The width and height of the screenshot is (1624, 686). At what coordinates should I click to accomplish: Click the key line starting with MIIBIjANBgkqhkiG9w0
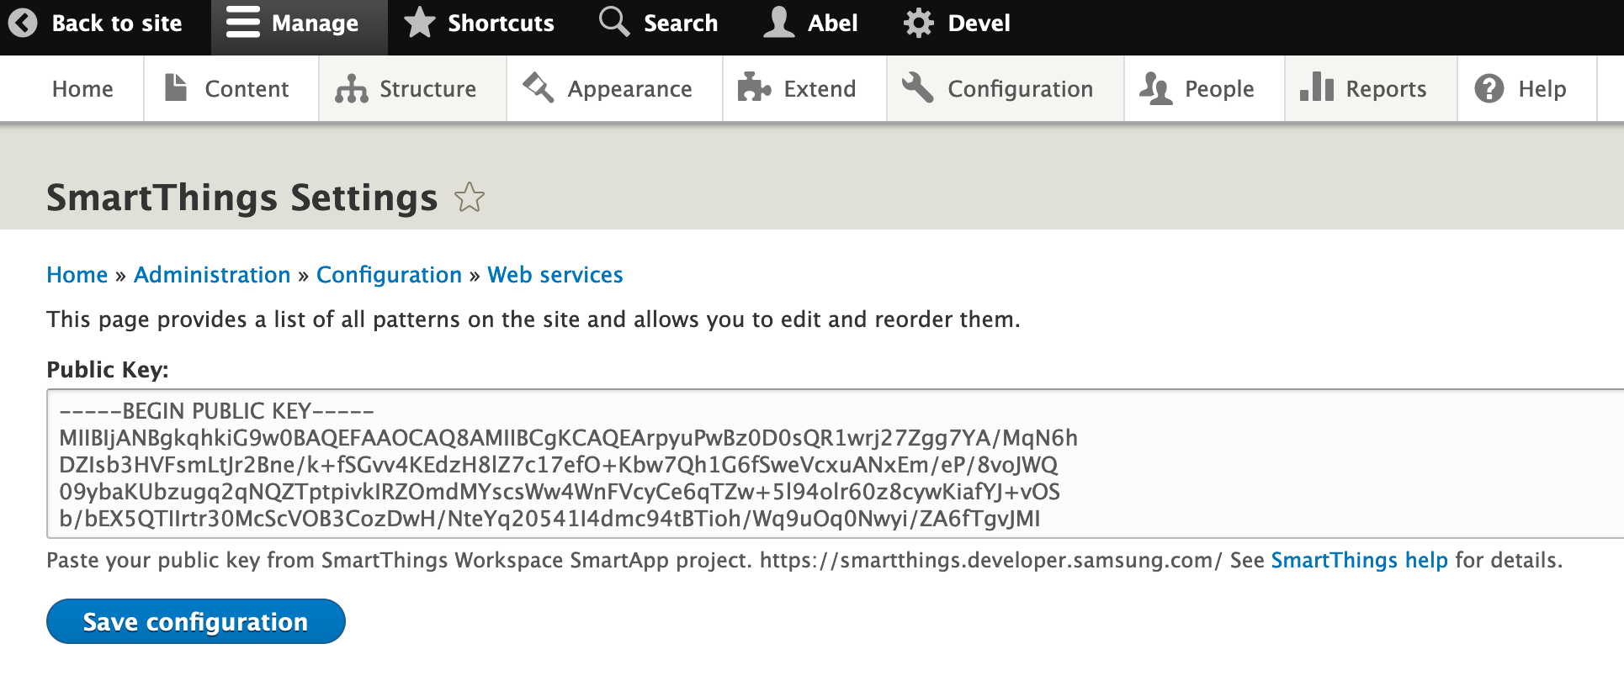pyautogui.click(x=568, y=438)
